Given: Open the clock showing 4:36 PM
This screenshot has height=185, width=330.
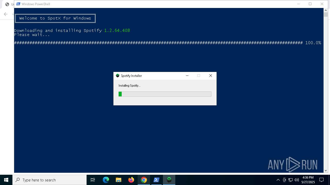Looking at the screenshot, I should [x=308, y=180].
